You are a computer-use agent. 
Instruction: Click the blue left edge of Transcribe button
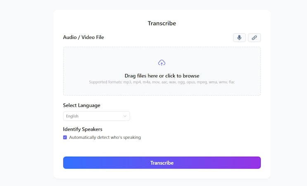pyautogui.click(x=67, y=162)
